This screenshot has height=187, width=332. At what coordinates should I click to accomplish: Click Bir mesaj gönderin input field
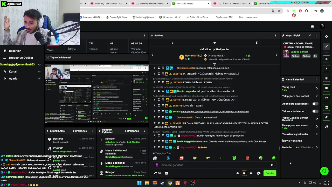pos(214,165)
